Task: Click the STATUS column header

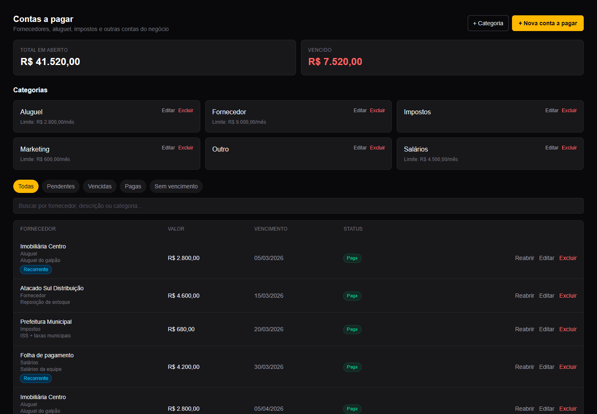Action: [x=353, y=229]
